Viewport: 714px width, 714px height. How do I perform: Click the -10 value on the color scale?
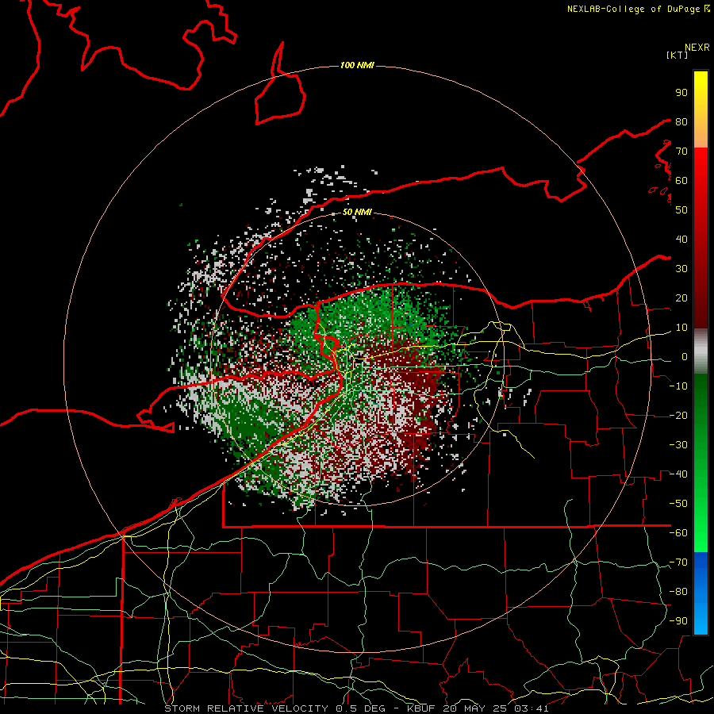tap(678, 386)
